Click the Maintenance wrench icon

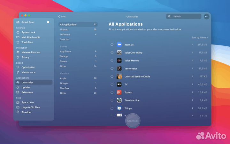18,72
